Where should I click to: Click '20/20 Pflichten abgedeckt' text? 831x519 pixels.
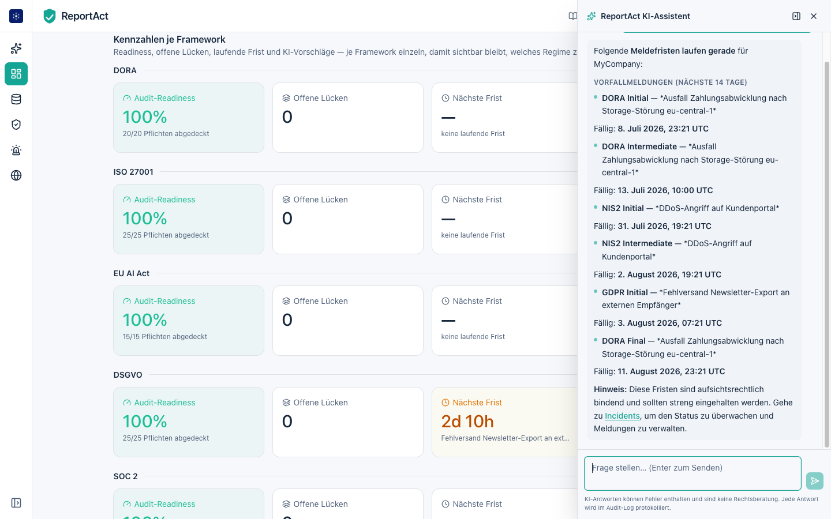coord(166,133)
